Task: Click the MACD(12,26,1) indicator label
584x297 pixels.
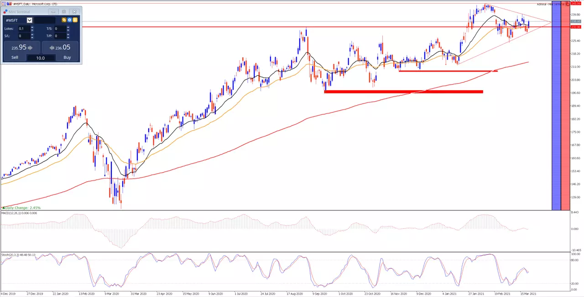Action: pos(19,213)
